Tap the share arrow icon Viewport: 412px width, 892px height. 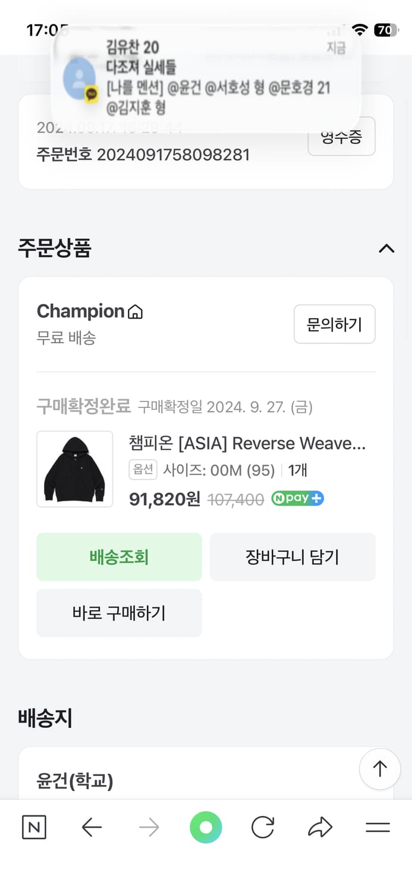(x=320, y=827)
